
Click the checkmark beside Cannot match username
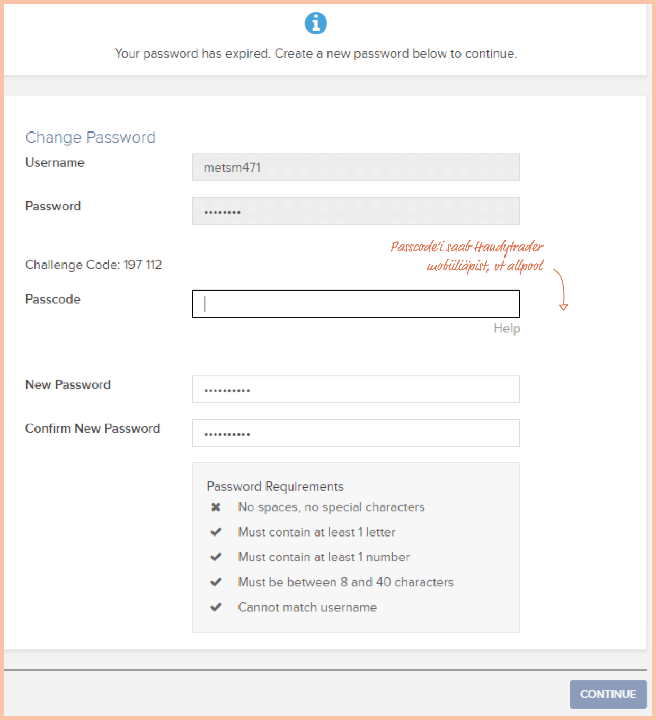216,607
